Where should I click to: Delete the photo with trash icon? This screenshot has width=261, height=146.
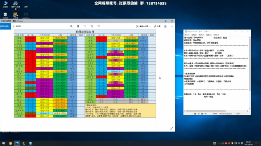tap(78, 26)
